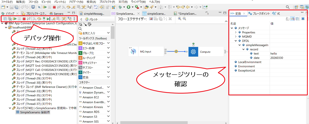
Task: Expand Properties node in Variables view
Action: tap(236, 32)
